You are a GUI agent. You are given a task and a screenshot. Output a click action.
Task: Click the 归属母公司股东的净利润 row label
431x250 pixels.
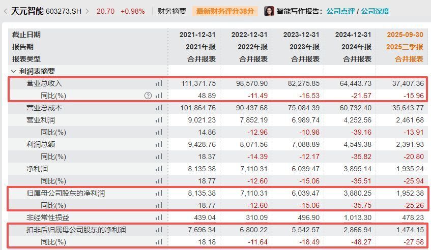(66, 193)
